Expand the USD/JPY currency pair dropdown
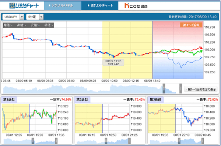Screen dimensions: 221x146 click(22, 17)
